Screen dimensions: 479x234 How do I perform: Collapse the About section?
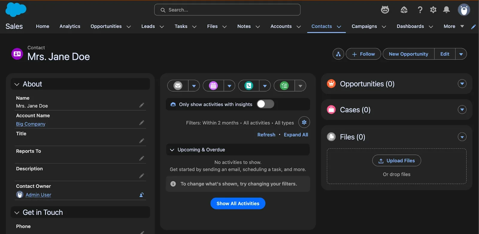coord(17,84)
